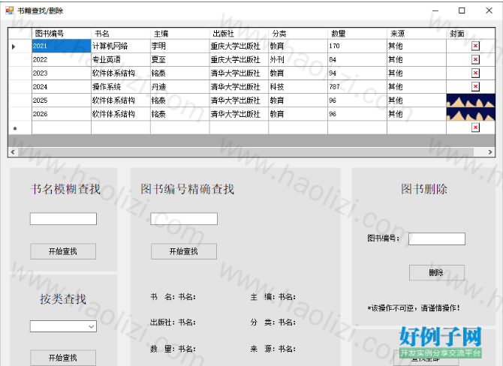Click the broken cover image icon for book 2024
This screenshot has width=503, height=366.
[475, 86]
